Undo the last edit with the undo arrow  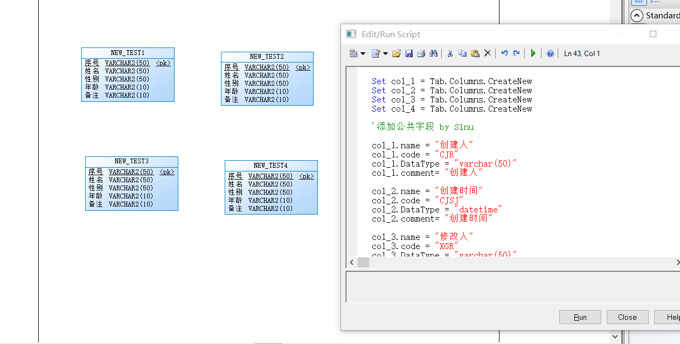pos(504,53)
